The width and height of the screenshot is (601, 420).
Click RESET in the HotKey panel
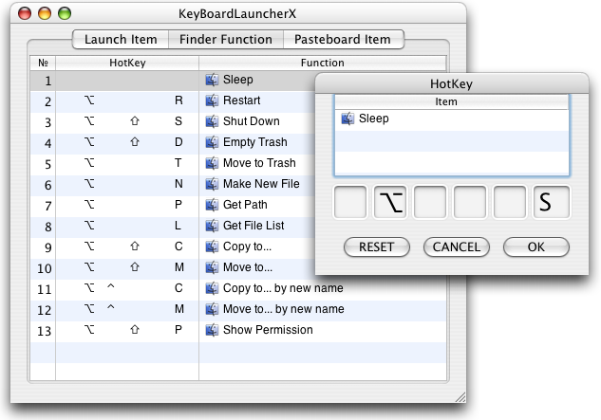[377, 247]
